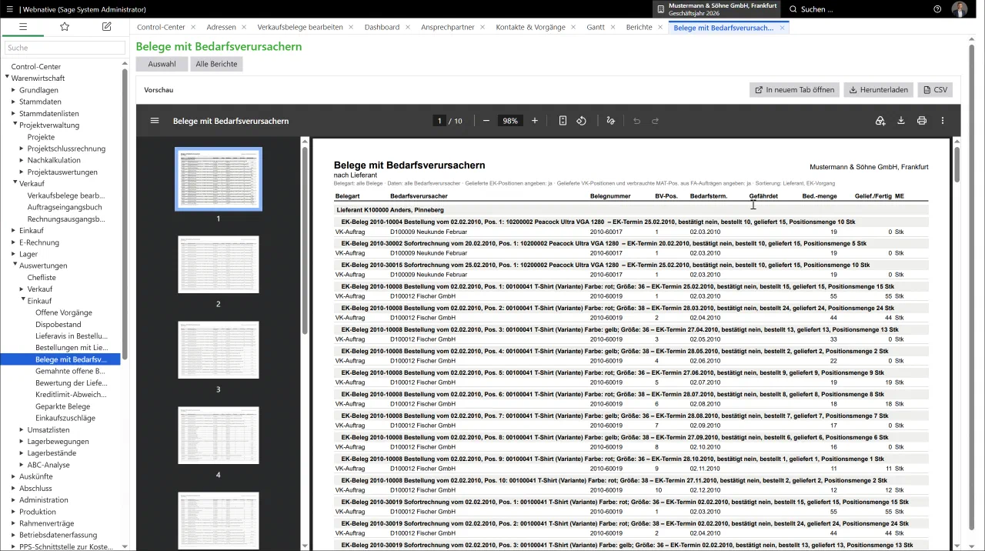Click the PDF undo arrow

636,121
